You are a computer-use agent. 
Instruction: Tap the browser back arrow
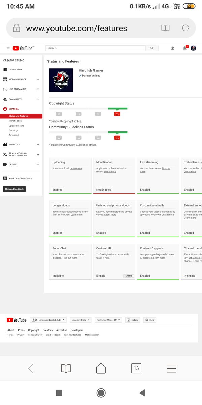coord(31,368)
